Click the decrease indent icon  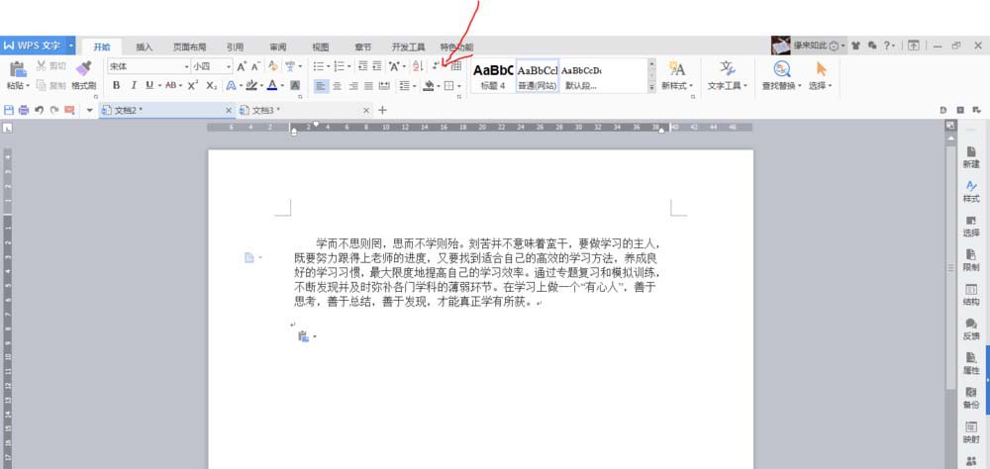[x=363, y=66]
